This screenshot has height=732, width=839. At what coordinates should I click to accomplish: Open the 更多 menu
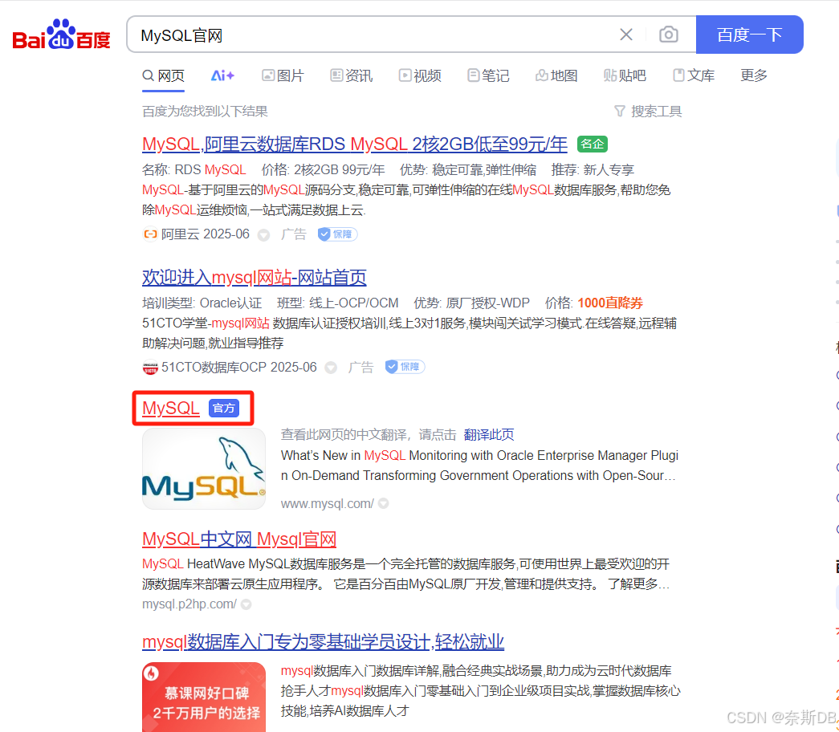[x=754, y=75]
